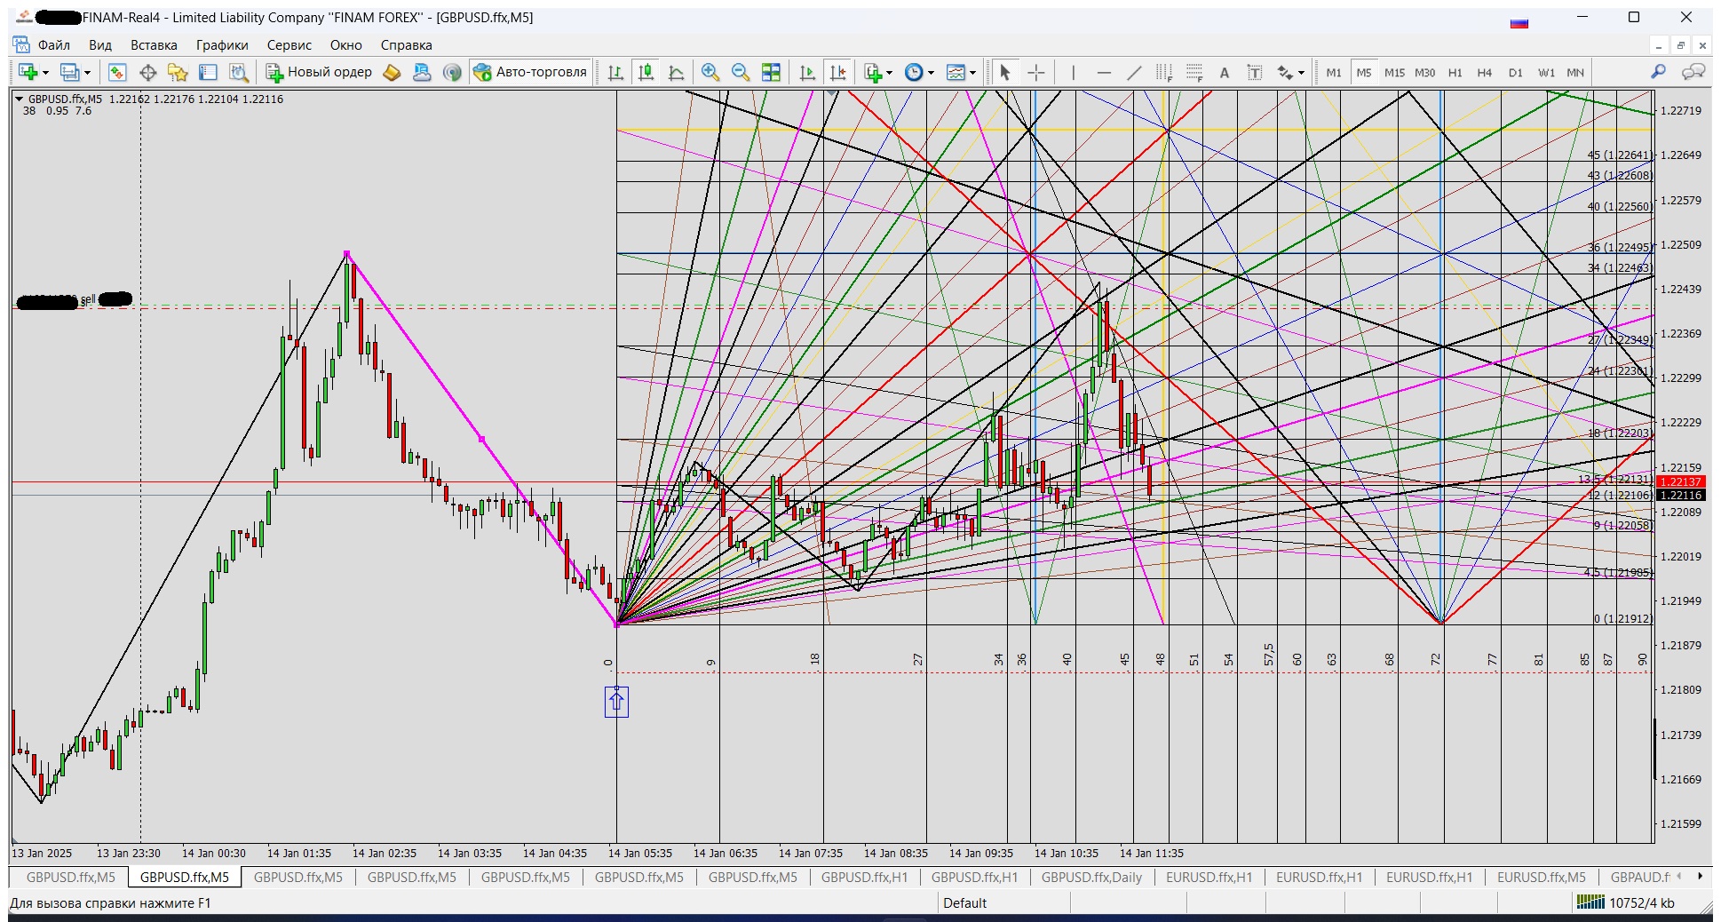Click the triangle beside GBPUSD.ffx,M5 chart title

(x=20, y=99)
